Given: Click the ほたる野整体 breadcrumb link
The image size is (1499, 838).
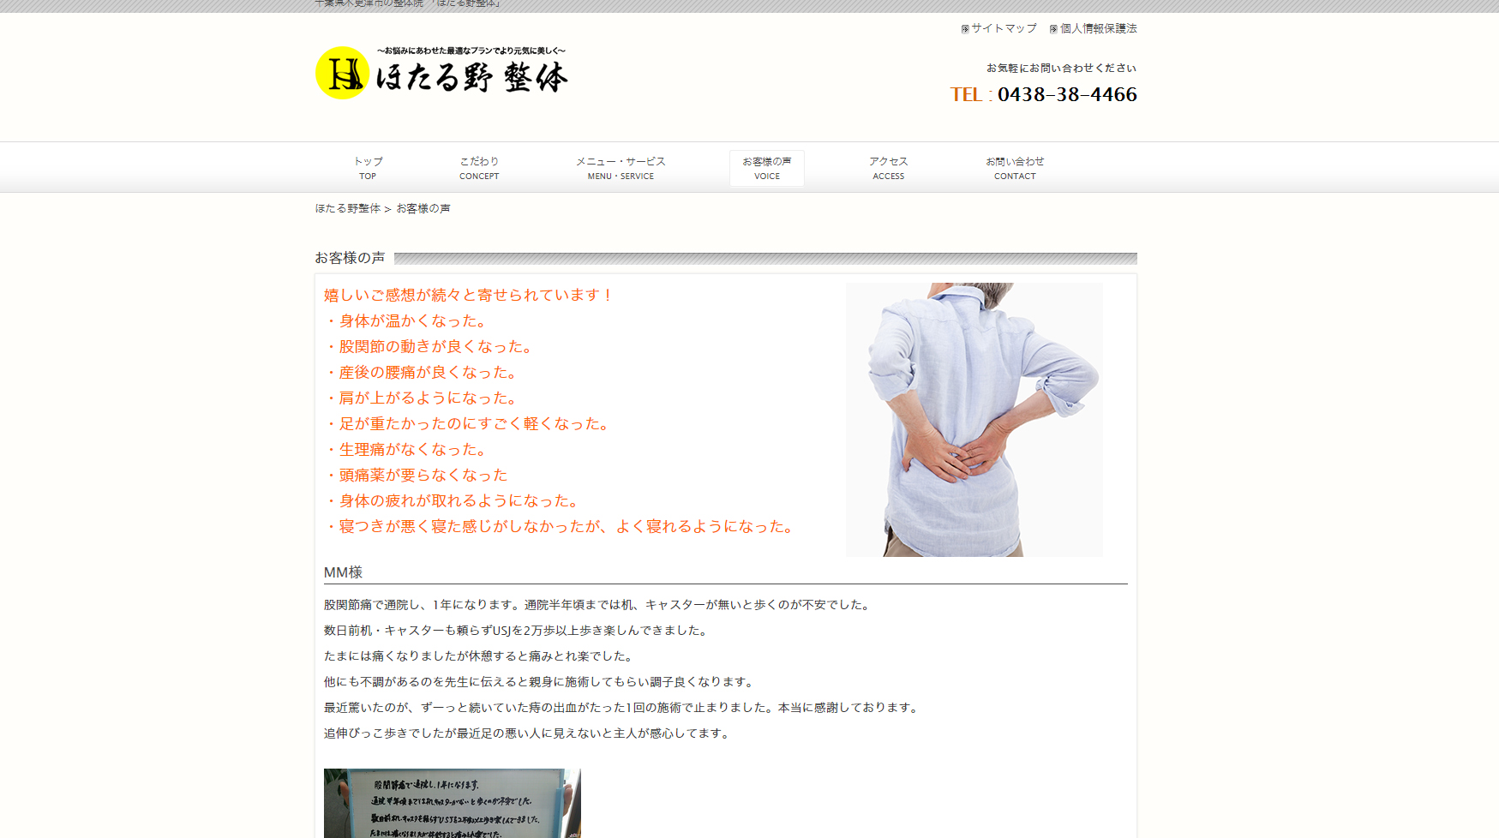Looking at the screenshot, I should [x=347, y=208].
